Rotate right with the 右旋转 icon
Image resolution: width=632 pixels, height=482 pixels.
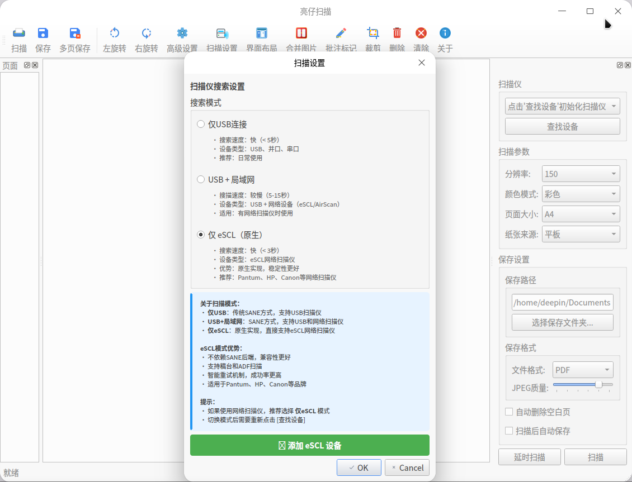pyautogui.click(x=147, y=33)
